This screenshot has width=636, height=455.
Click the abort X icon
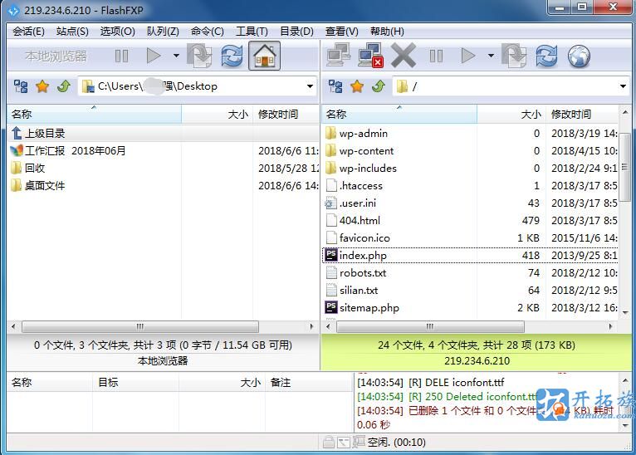coord(404,55)
